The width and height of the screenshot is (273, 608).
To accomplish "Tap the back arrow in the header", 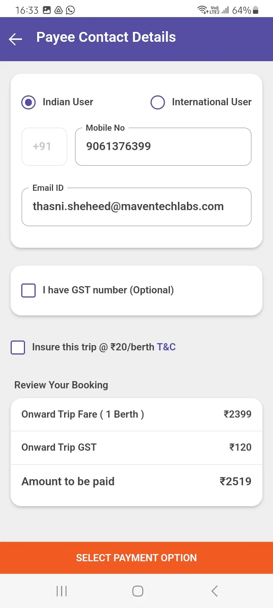I will coord(16,39).
